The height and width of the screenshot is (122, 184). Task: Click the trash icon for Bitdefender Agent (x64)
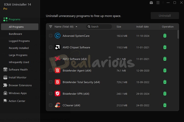click(165, 70)
